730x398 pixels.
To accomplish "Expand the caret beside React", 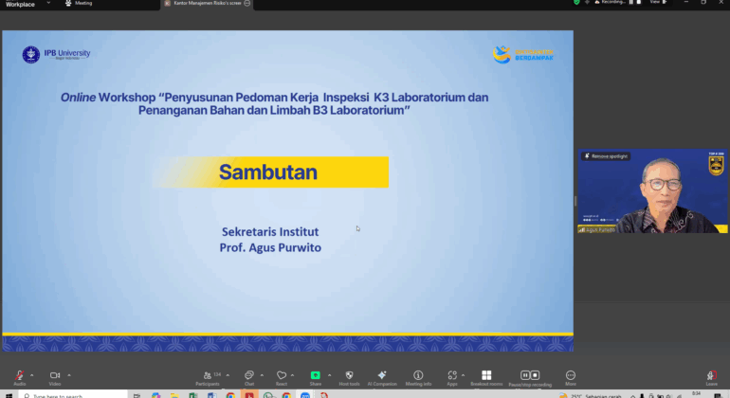I will pyautogui.click(x=292, y=375).
